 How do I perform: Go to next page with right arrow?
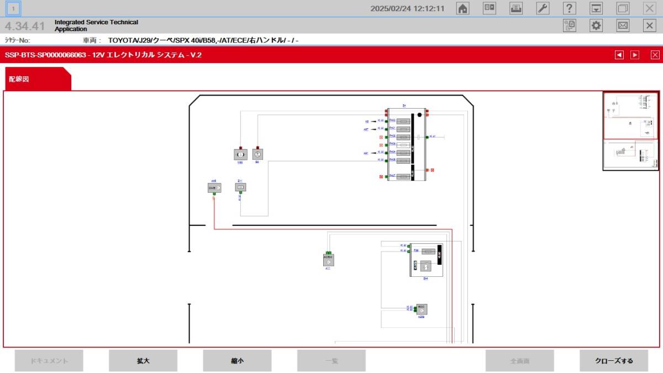click(635, 55)
